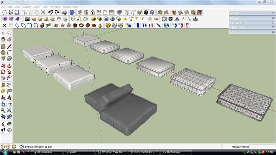Open the Plugins menu
Viewport: 276px width, 155px height.
tap(67, 7)
